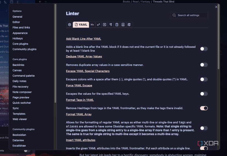
Task: Open Backlinks plugin settings
Action: pyautogui.click(x=18, y=65)
